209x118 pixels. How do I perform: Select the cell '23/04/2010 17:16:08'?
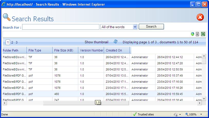point(170,82)
